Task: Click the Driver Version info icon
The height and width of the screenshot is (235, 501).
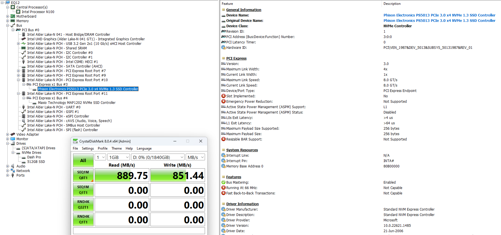Action: pos(223,225)
